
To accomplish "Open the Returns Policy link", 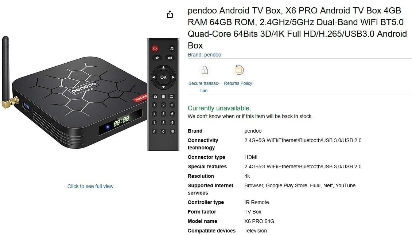I will point(238,83).
